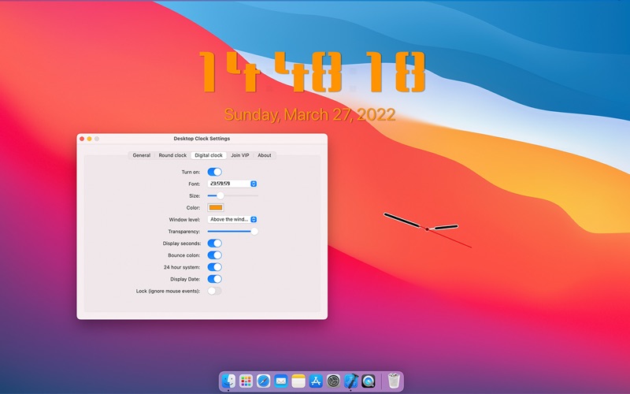Open the Round clock tab
Viewport: 630px width, 394px height.
(172, 155)
